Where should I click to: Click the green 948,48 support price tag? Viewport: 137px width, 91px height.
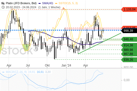click(129, 39)
